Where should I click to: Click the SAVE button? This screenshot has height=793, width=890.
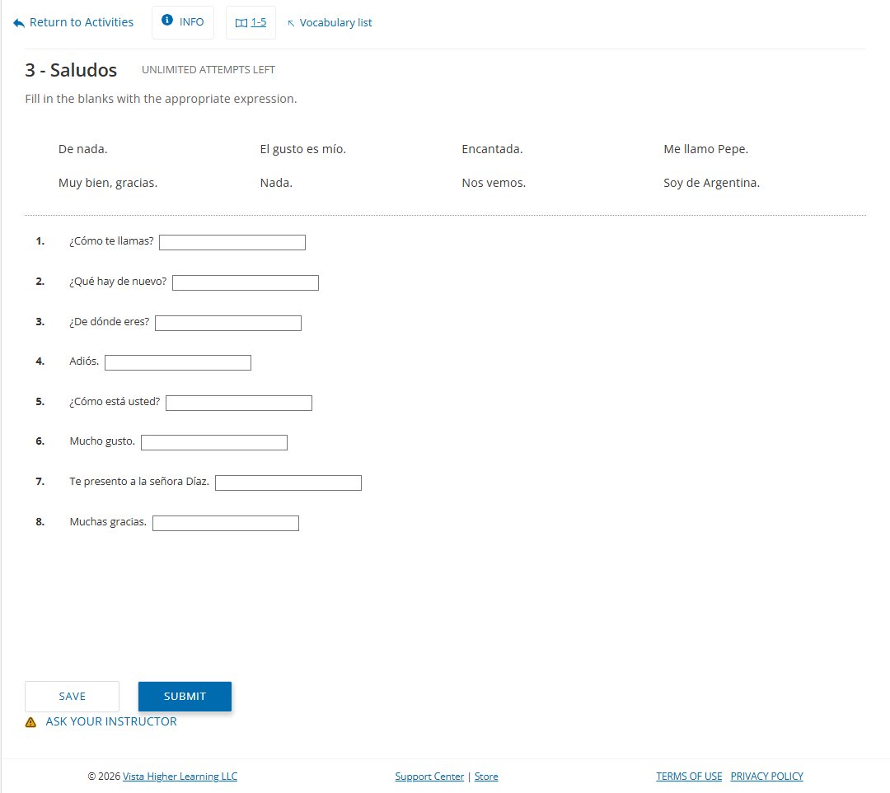coord(72,696)
